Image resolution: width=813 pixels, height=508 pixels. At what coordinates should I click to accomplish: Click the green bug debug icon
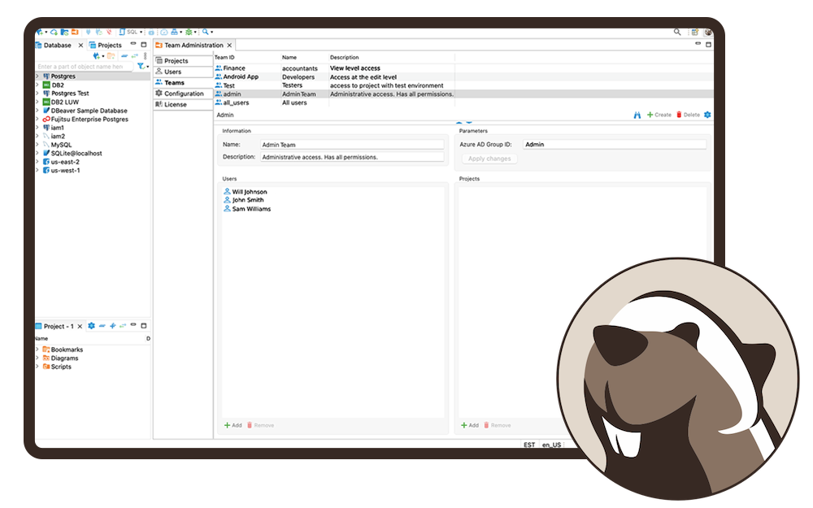(x=189, y=33)
